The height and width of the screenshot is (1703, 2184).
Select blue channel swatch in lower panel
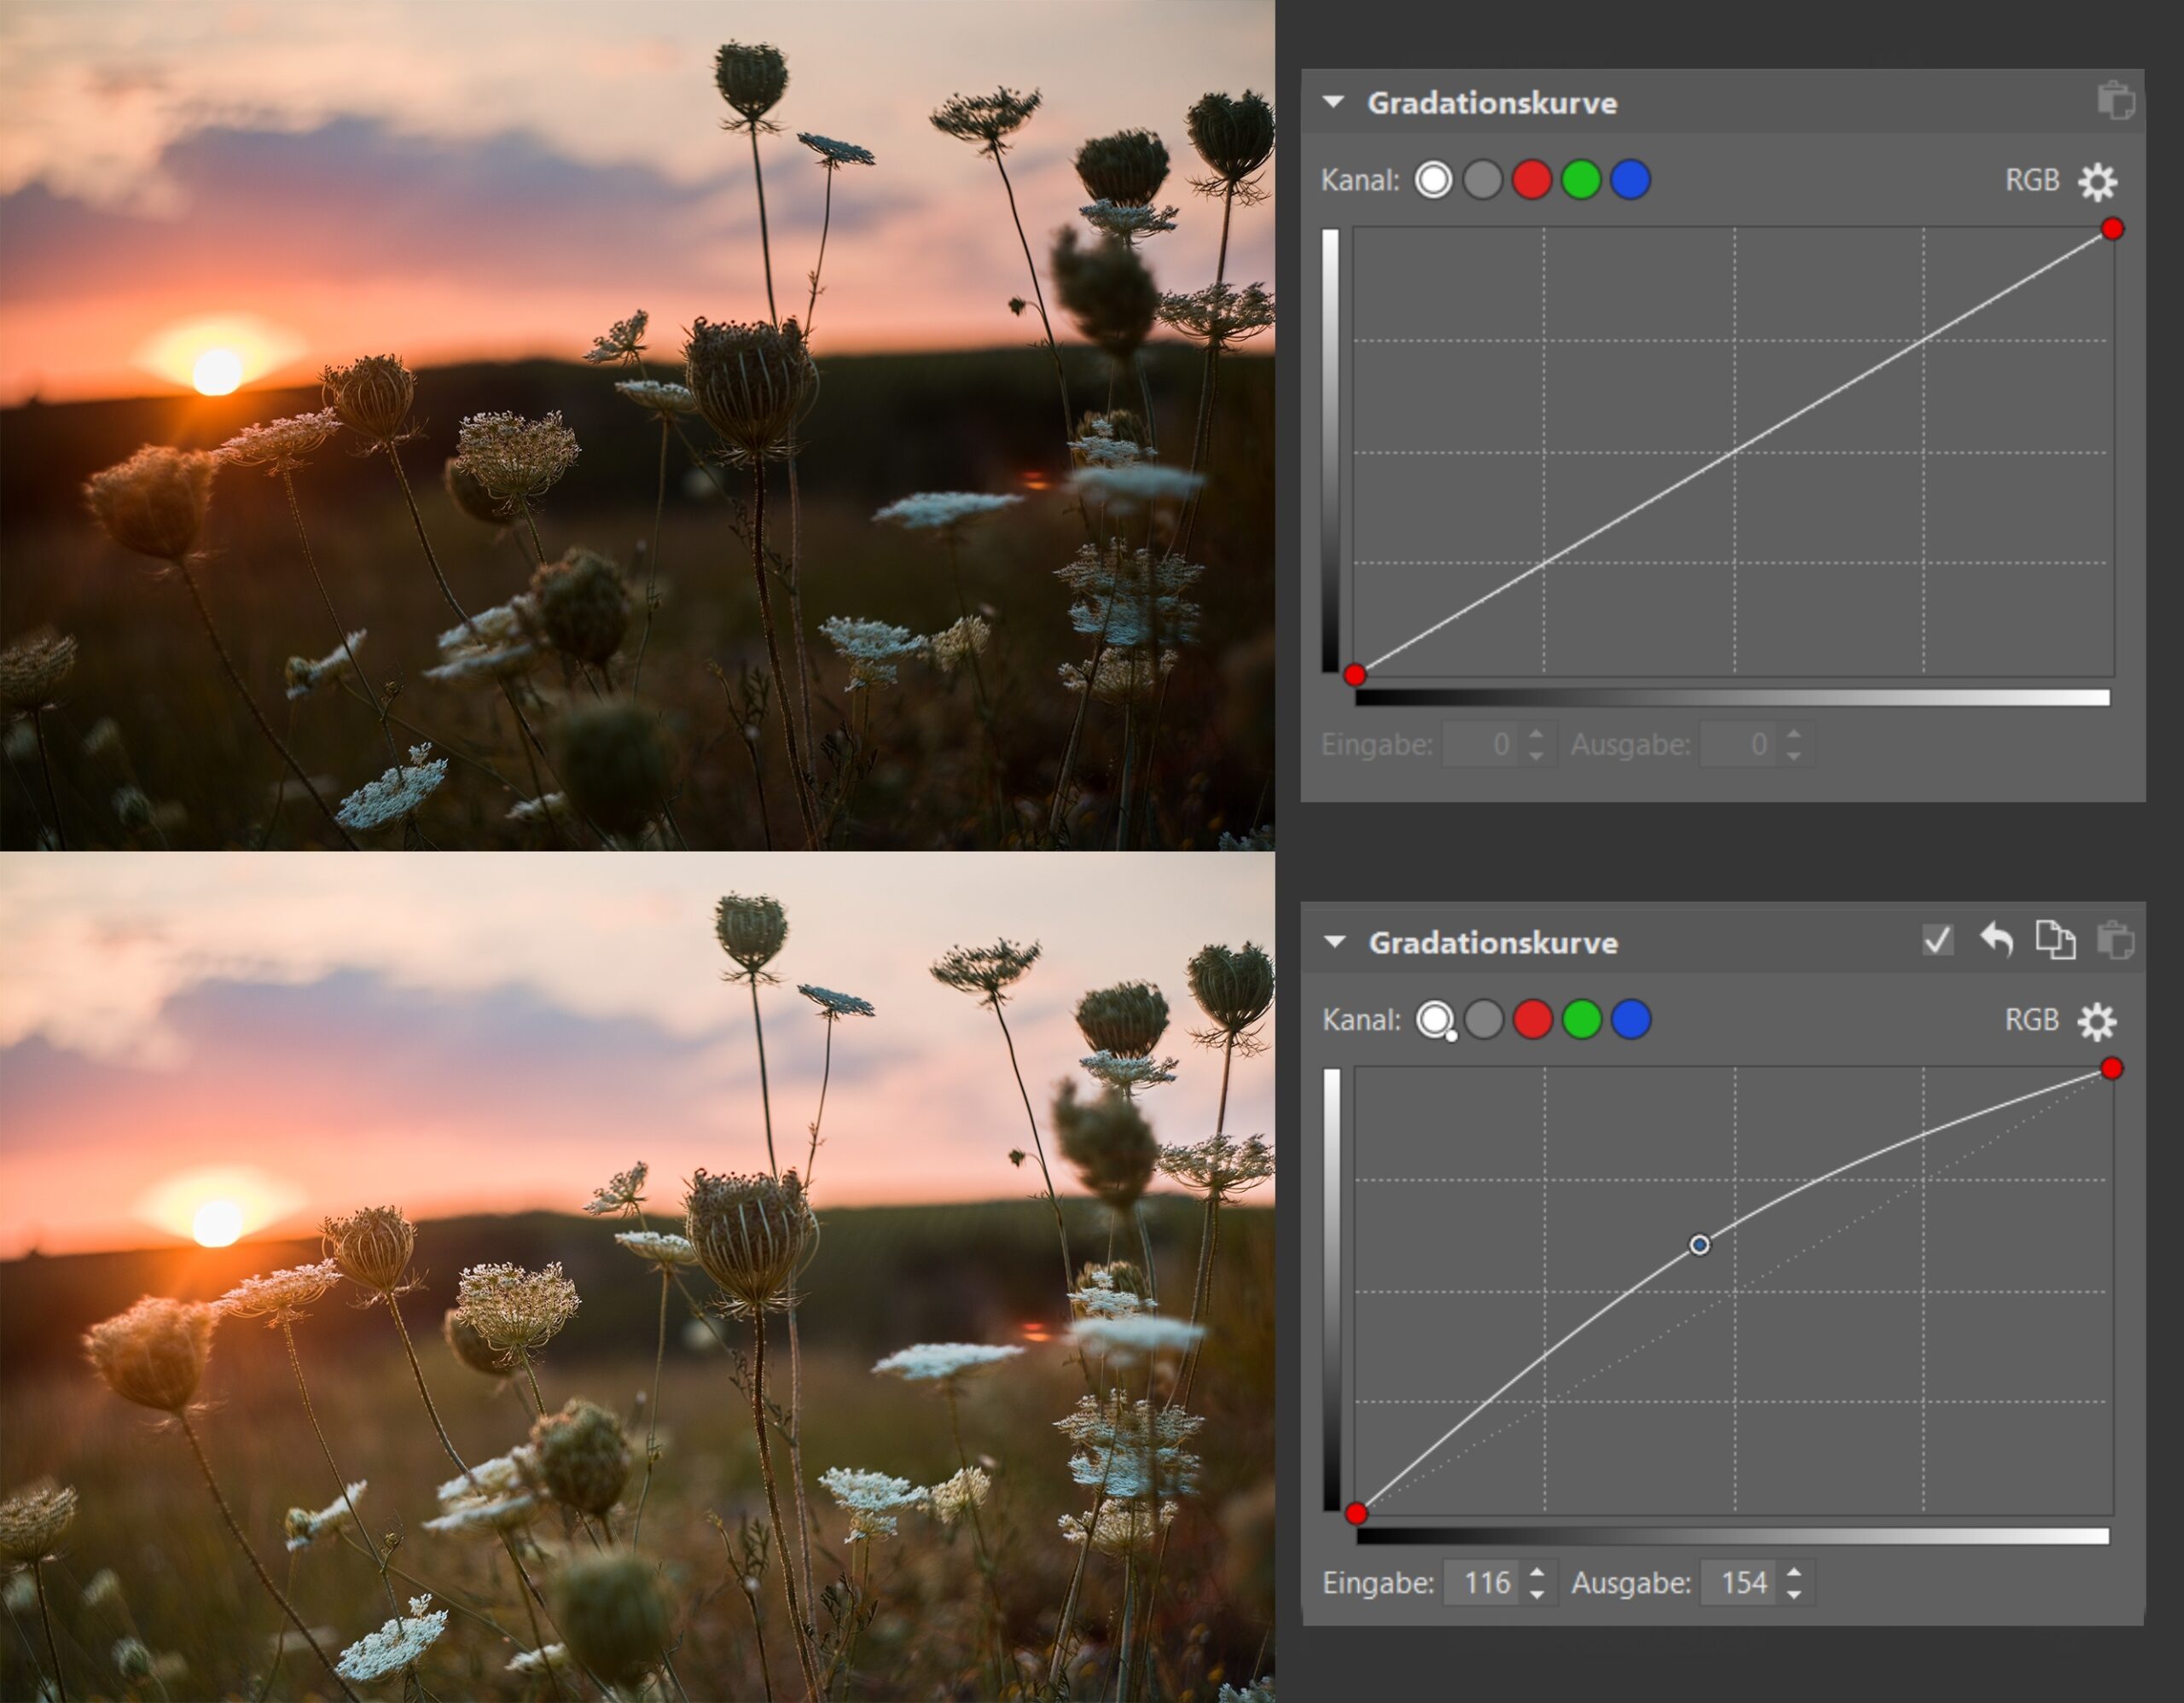point(1630,1020)
